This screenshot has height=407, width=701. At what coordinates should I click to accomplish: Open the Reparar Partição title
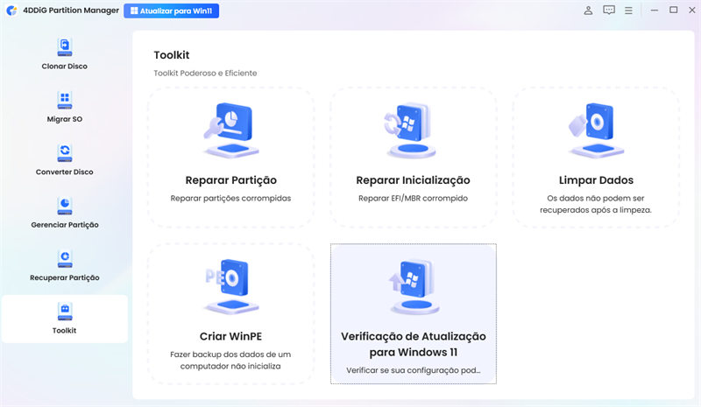coord(231,180)
